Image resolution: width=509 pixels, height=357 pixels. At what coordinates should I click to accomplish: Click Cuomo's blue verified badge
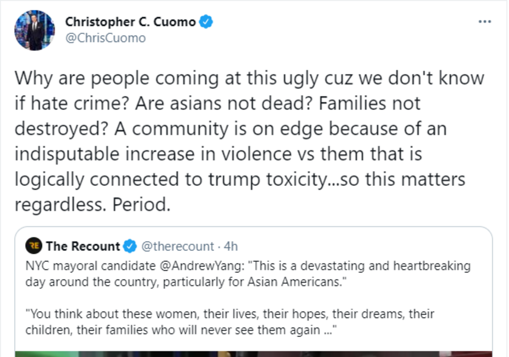click(x=206, y=22)
